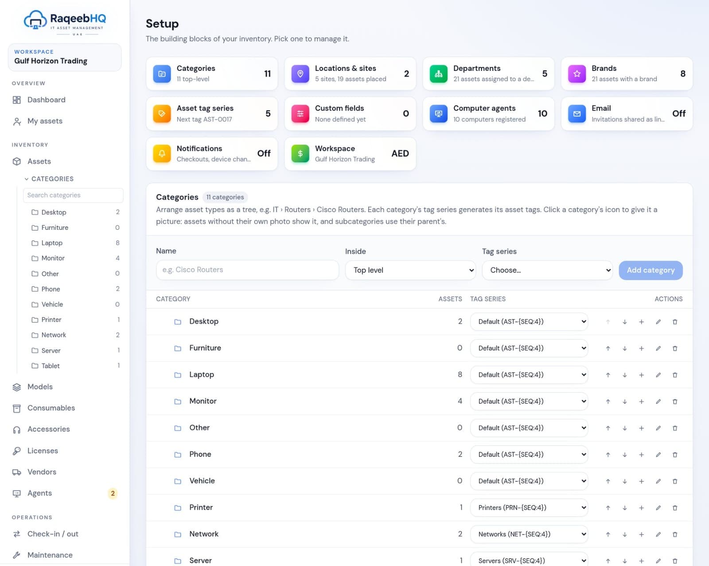Click the Search categories field
The height and width of the screenshot is (566, 709).
(73, 195)
